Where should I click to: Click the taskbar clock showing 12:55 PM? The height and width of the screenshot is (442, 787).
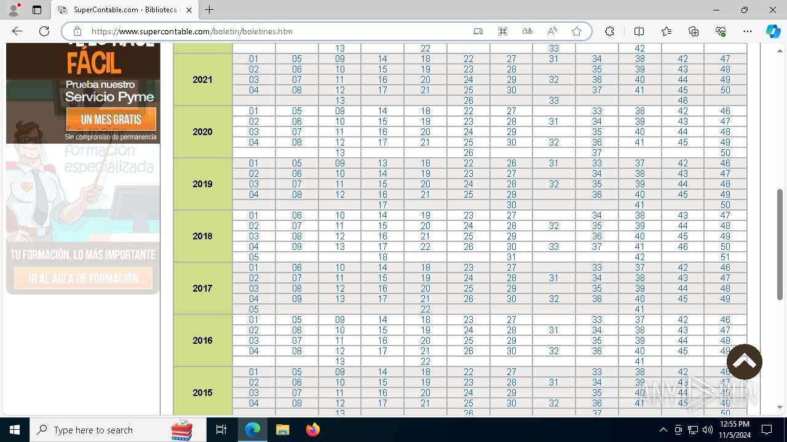(x=735, y=430)
